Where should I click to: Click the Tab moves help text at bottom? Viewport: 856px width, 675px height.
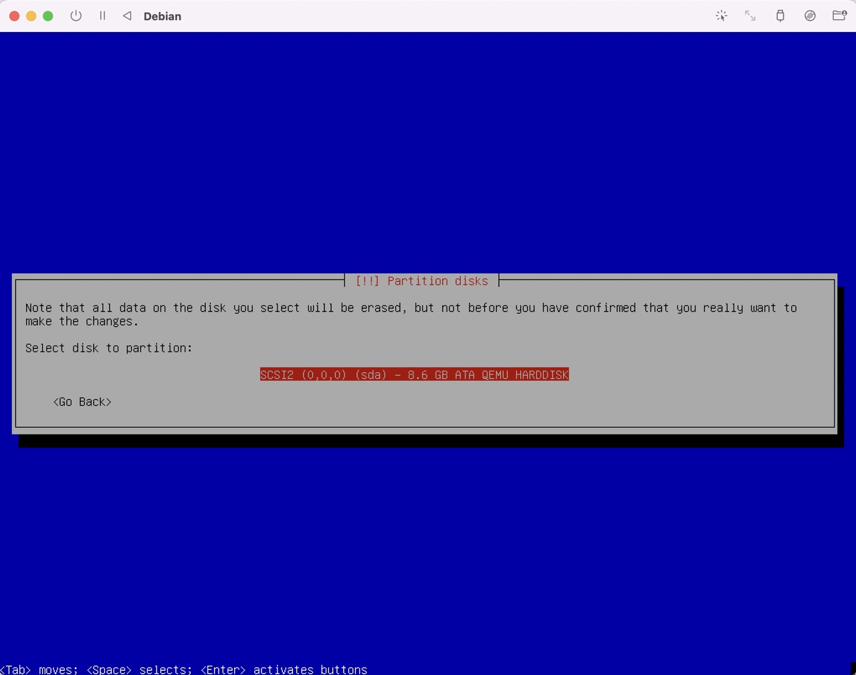tap(184, 669)
